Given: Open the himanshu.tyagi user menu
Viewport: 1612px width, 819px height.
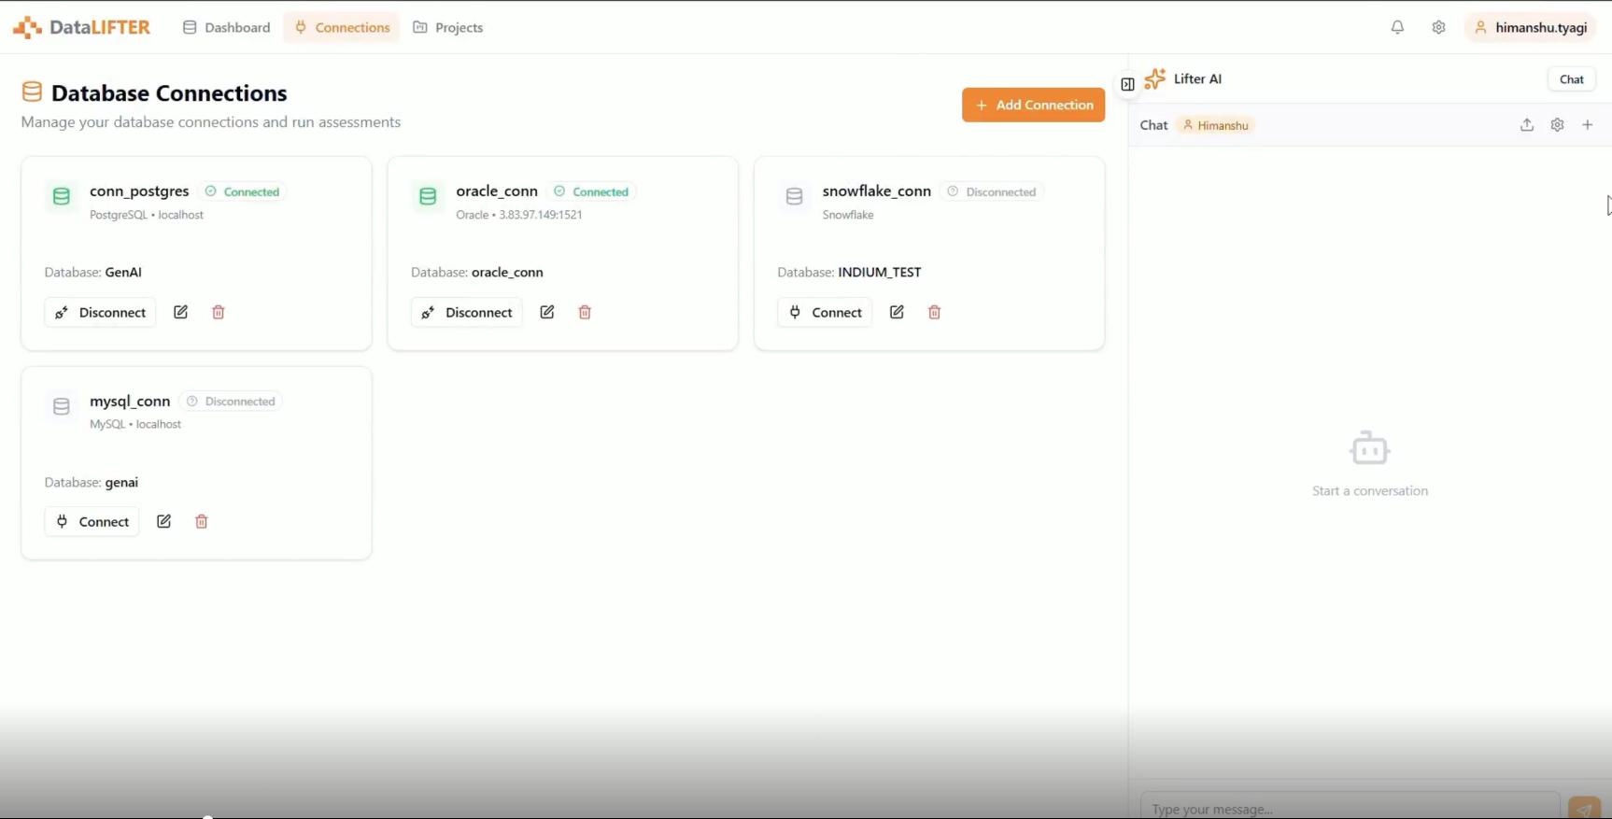Looking at the screenshot, I should tap(1532, 27).
